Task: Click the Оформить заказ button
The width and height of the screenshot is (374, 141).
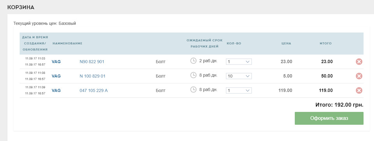Action: [x=329, y=118]
